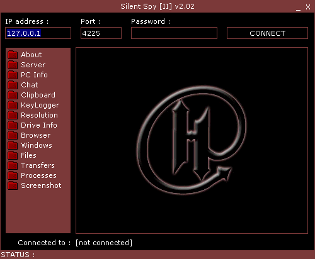Minimize the Silent Spy window
Screen dimensions: 315x259
[x=298, y=8]
